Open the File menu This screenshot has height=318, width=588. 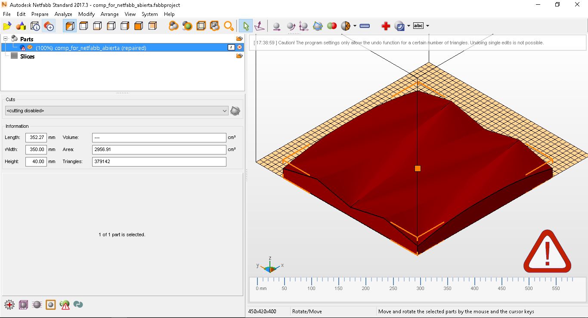point(6,14)
